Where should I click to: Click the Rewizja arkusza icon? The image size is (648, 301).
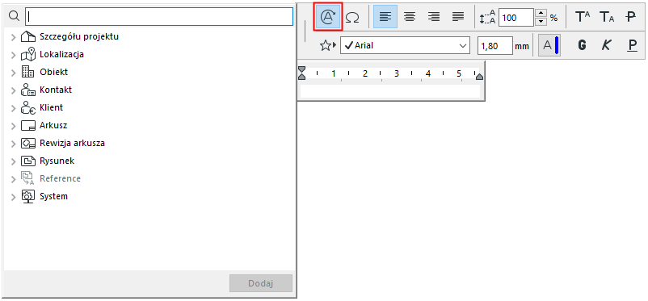pos(27,144)
